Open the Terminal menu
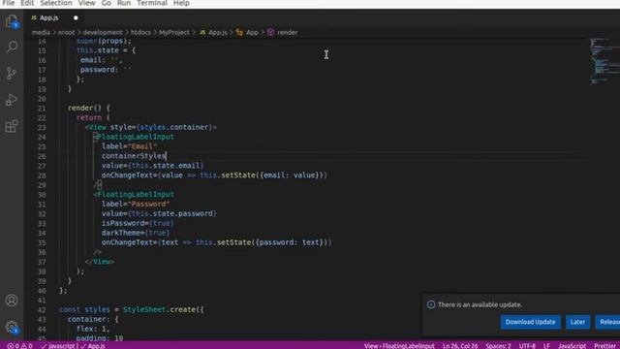620x349 pixels. click(152, 3)
